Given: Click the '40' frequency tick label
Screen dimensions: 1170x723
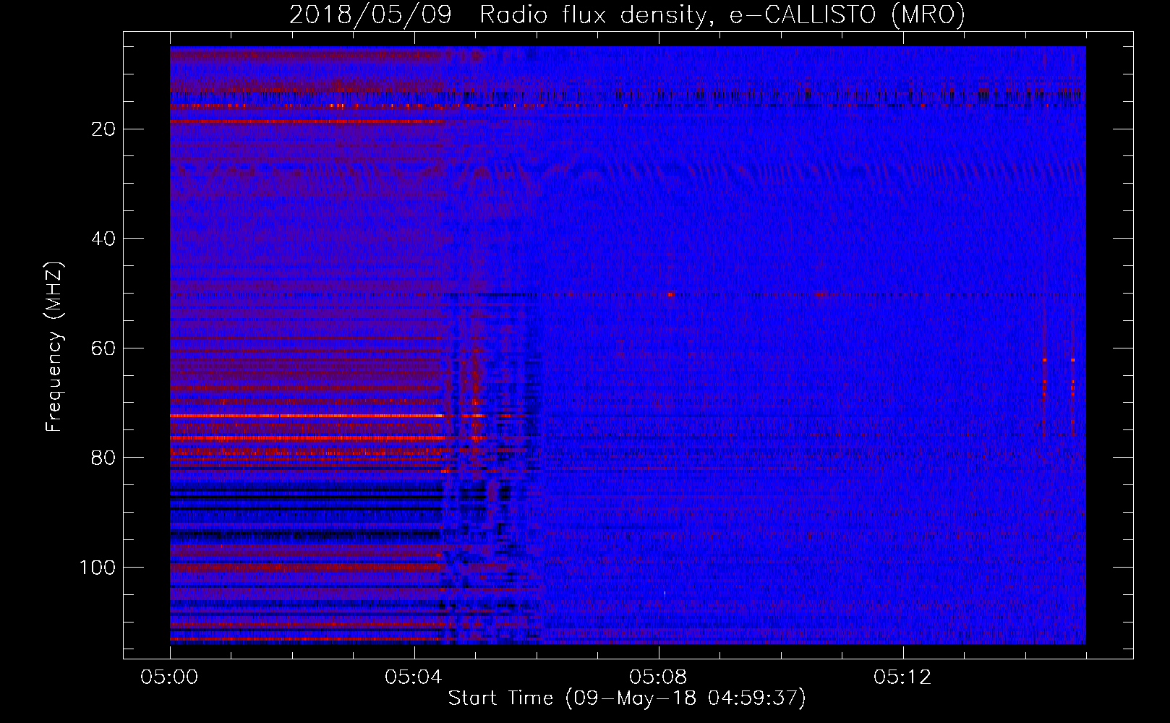Looking at the screenshot, I should (x=104, y=239).
